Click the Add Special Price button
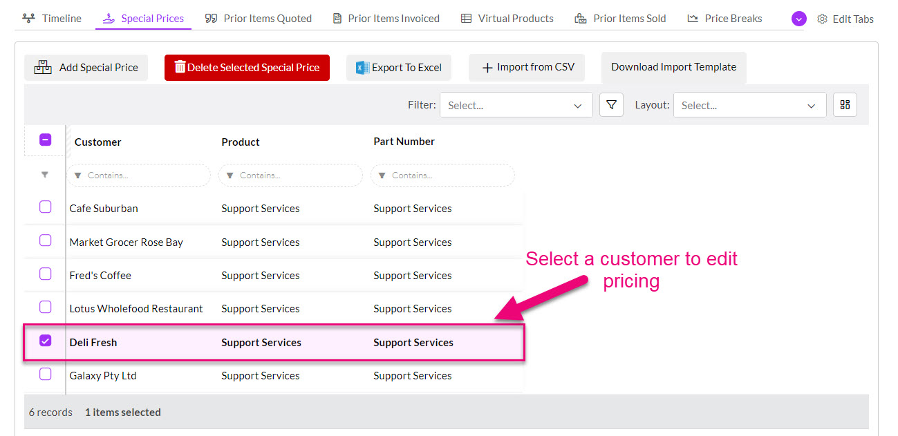The width and height of the screenshot is (898, 436). [86, 68]
